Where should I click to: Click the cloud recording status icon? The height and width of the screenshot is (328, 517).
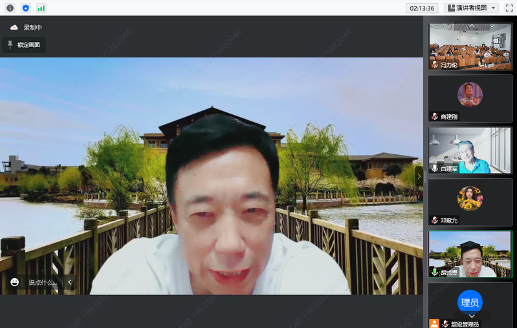click(14, 28)
